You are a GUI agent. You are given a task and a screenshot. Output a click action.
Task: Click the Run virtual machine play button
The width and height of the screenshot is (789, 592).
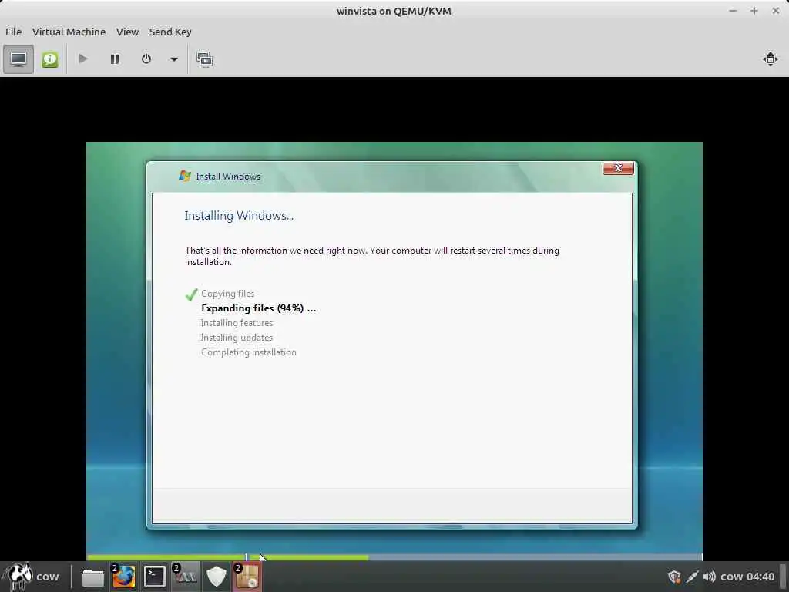tap(83, 59)
